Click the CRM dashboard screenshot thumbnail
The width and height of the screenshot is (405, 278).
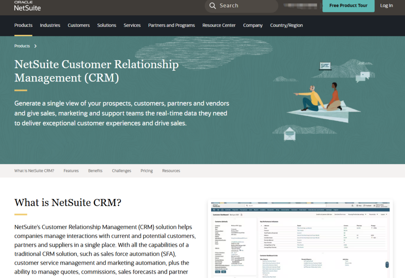[x=300, y=240]
